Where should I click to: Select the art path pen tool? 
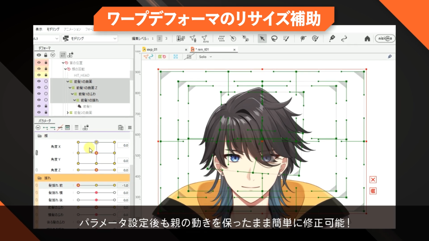pos(332,39)
